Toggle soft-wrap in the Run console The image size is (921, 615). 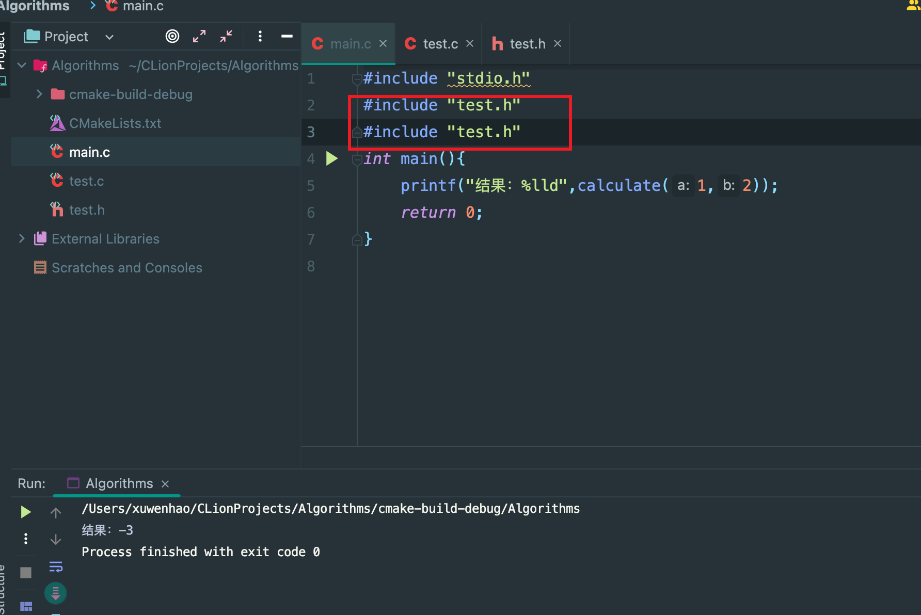pos(56,567)
